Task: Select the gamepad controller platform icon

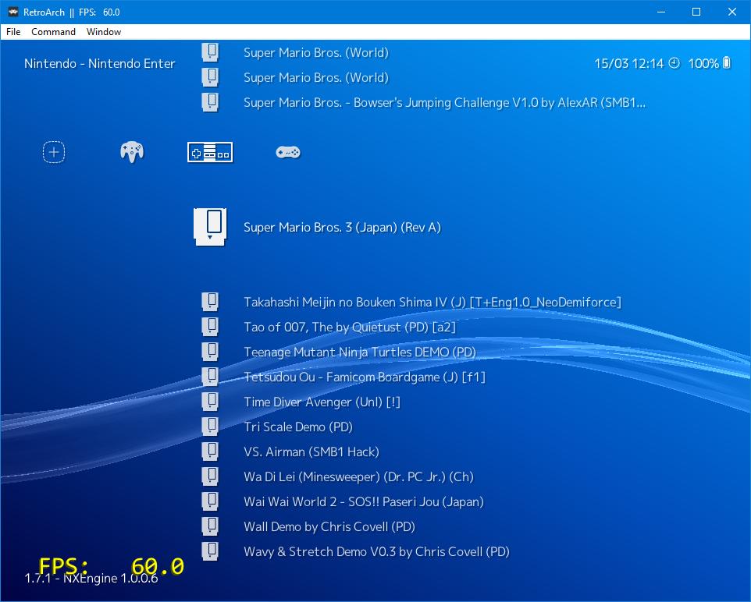Action: [x=287, y=152]
